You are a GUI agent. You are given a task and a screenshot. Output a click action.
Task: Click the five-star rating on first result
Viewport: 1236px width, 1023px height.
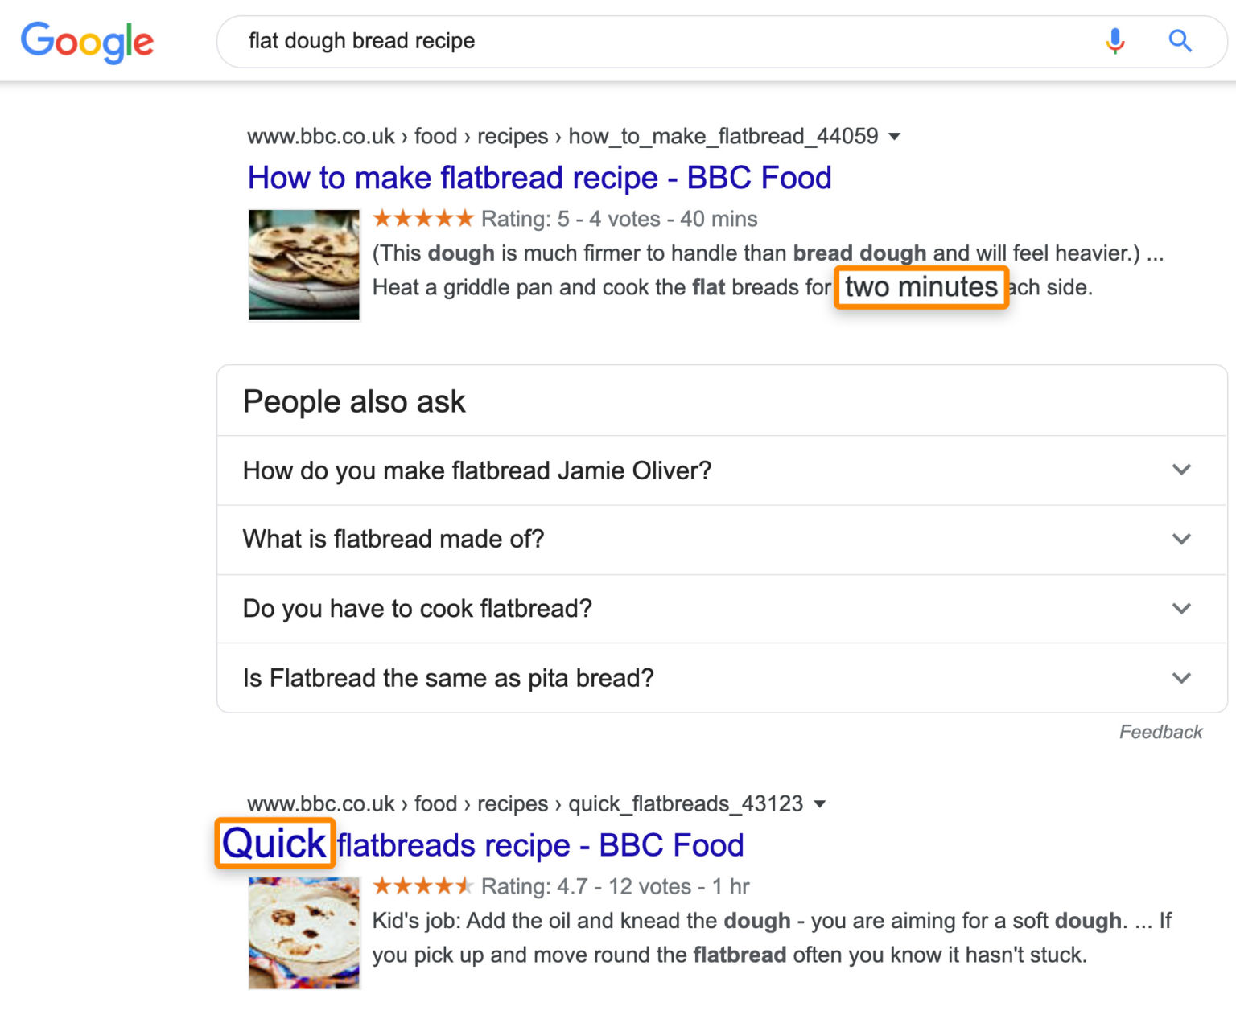point(423,219)
